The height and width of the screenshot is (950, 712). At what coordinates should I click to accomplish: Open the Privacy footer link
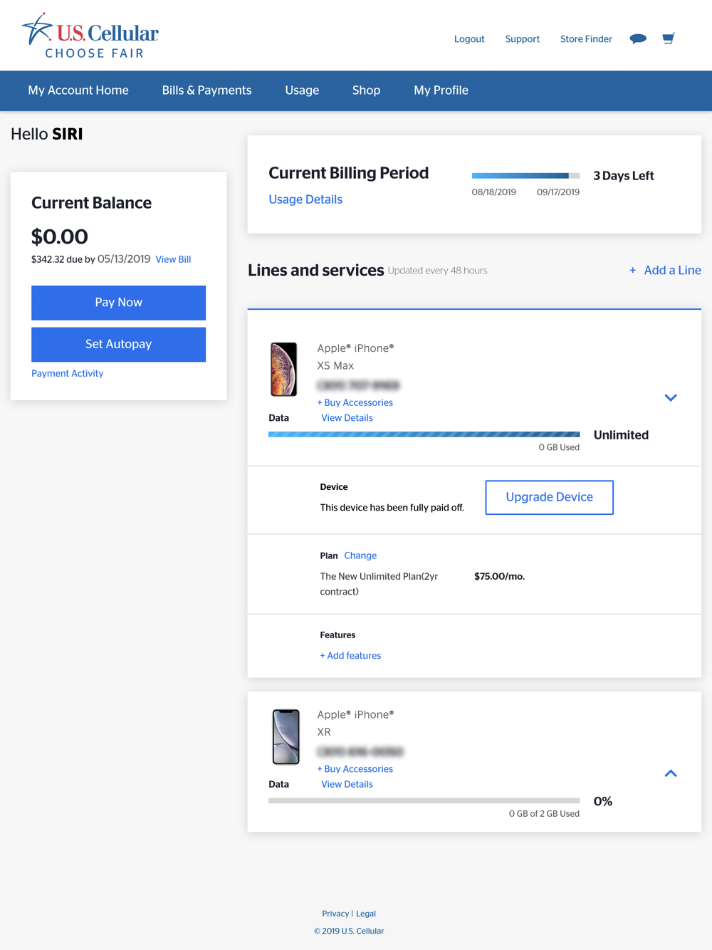[335, 914]
